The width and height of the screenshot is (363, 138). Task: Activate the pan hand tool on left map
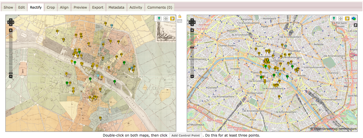[x=172, y=18]
